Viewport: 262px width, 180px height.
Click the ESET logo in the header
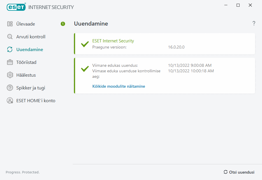click(x=16, y=7)
